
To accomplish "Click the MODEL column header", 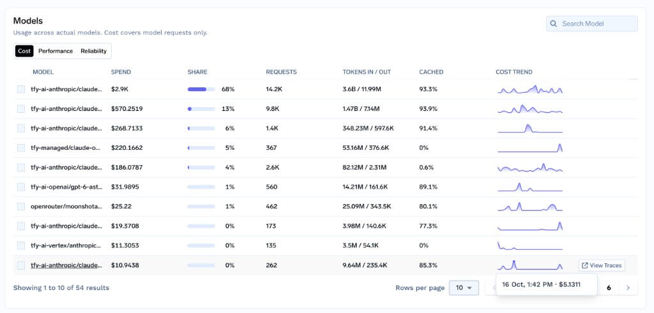I will (x=43, y=72).
